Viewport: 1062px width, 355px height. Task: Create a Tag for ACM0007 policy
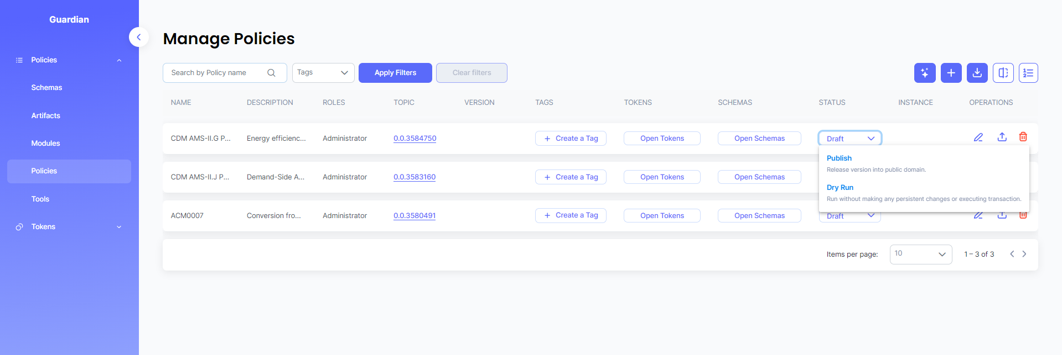click(571, 215)
